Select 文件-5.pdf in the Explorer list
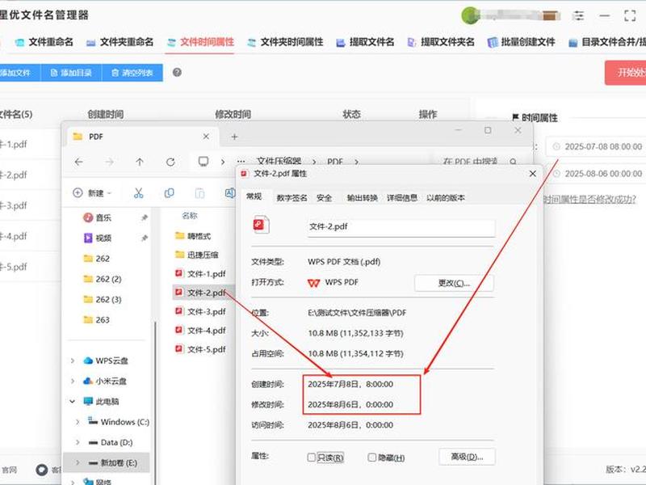Screen dimensions: 646x485 [200, 350]
